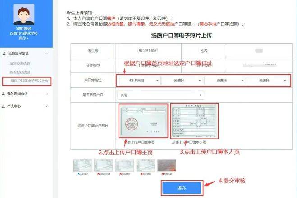This screenshot has width=297, height=198.
Task: Click the 户口簿主页 upload image
Action: [x=142, y=121]
